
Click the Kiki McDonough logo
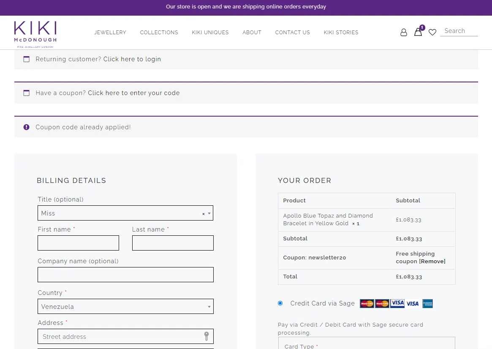point(35,34)
